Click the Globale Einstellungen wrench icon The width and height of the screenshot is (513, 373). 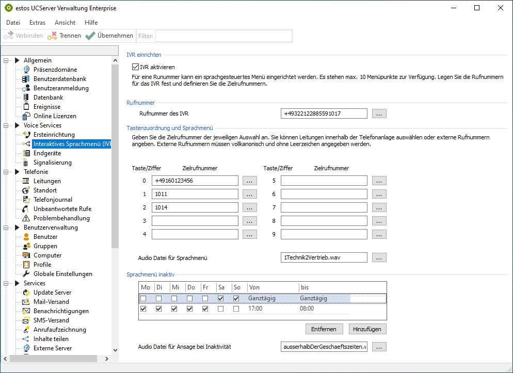(x=26, y=274)
